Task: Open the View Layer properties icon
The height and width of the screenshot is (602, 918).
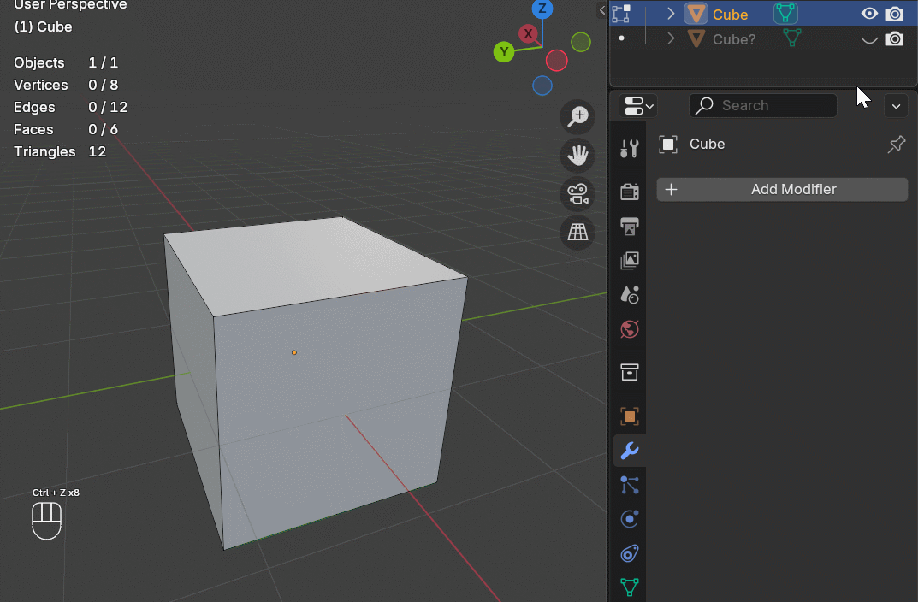Action: [x=630, y=260]
